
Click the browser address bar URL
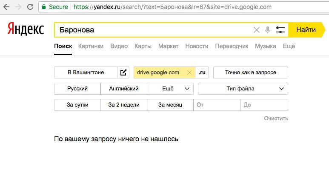pyautogui.click(x=172, y=7)
